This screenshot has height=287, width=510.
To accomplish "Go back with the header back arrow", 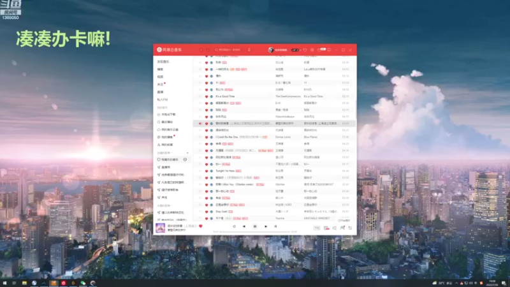I will pyautogui.click(x=201, y=50).
